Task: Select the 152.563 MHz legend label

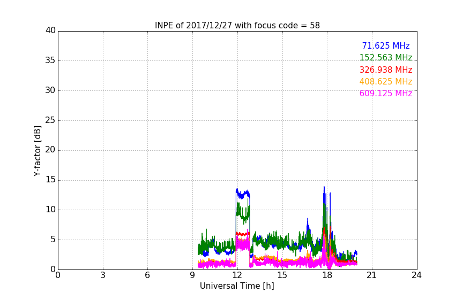Action: point(386,57)
